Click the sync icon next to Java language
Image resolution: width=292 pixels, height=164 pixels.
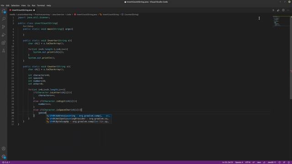coord(264,162)
